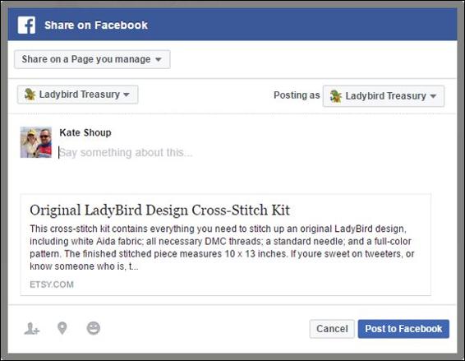Click the Cancel button
465x361 pixels.
click(332, 329)
